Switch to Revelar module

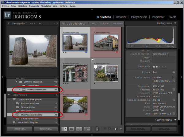(121, 17)
